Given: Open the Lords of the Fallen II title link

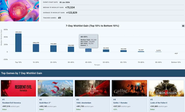Looking at the screenshot, I should (159, 103).
